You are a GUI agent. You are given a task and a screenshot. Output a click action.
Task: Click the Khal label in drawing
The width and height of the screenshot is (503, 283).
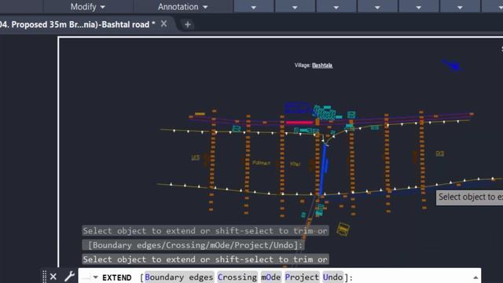[x=296, y=164]
